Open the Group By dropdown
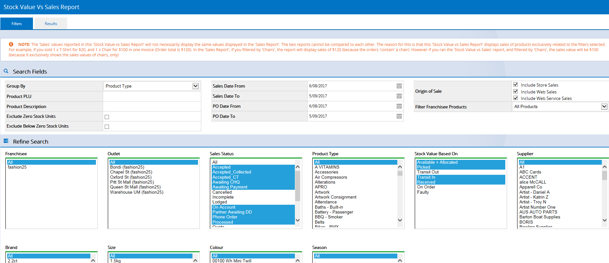Image resolution: width=609 pixels, height=263 pixels. (151, 86)
